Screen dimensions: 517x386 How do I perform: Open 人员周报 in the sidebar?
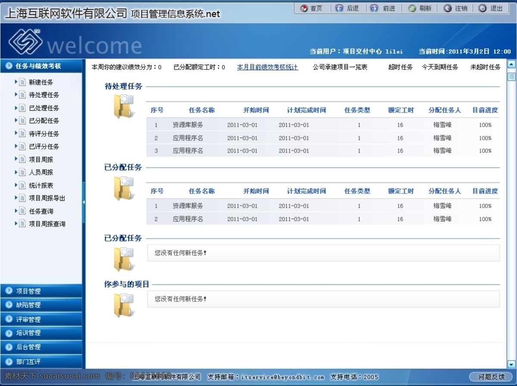point(41,172)
